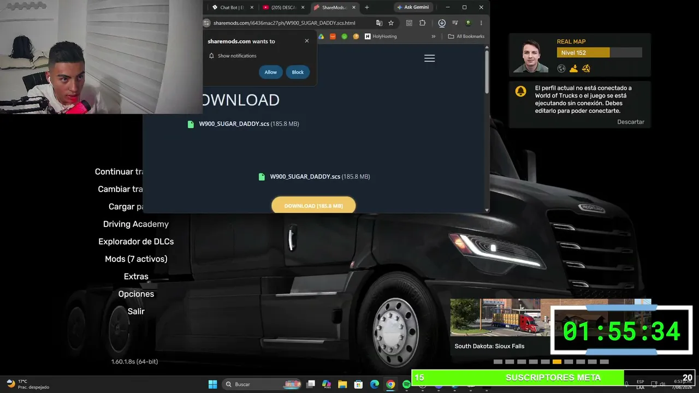View site information icon beside the URL
The image size is (699, 393).
(x=206, y=23)
